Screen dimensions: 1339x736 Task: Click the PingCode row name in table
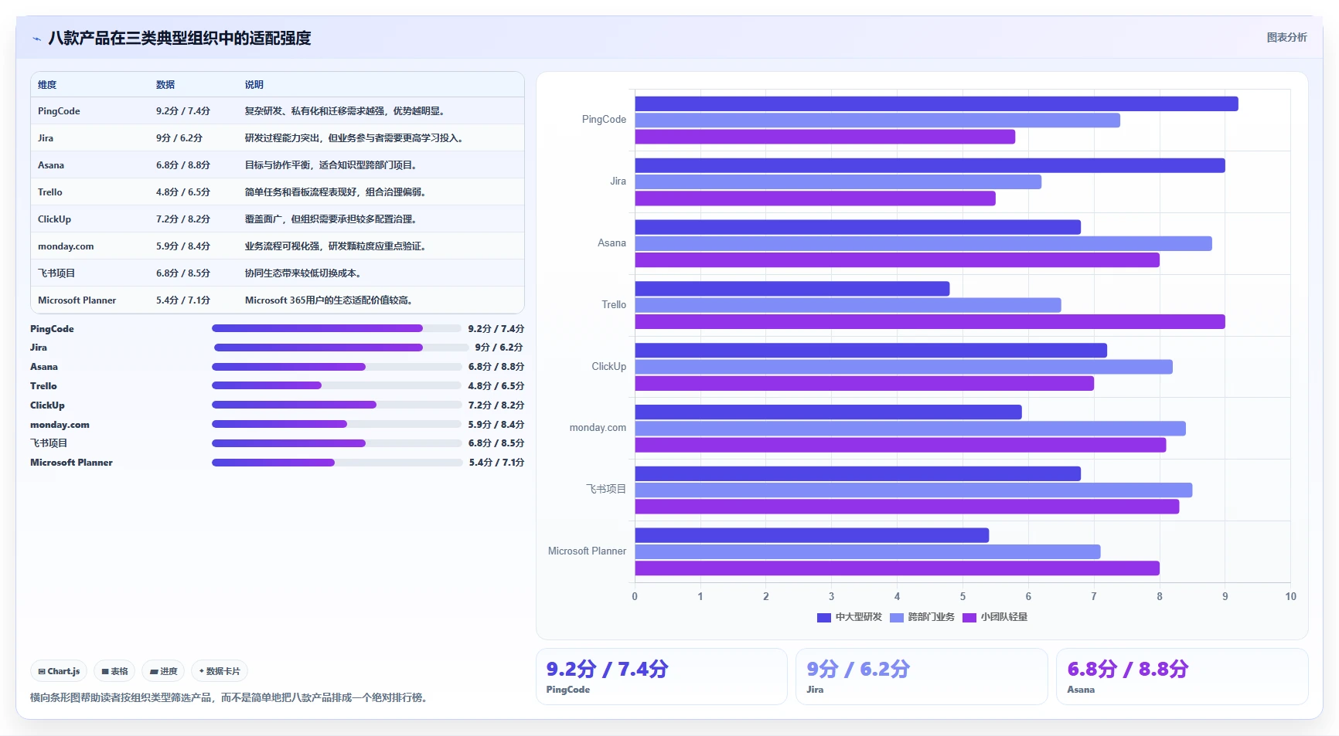[x=59, y=111]
